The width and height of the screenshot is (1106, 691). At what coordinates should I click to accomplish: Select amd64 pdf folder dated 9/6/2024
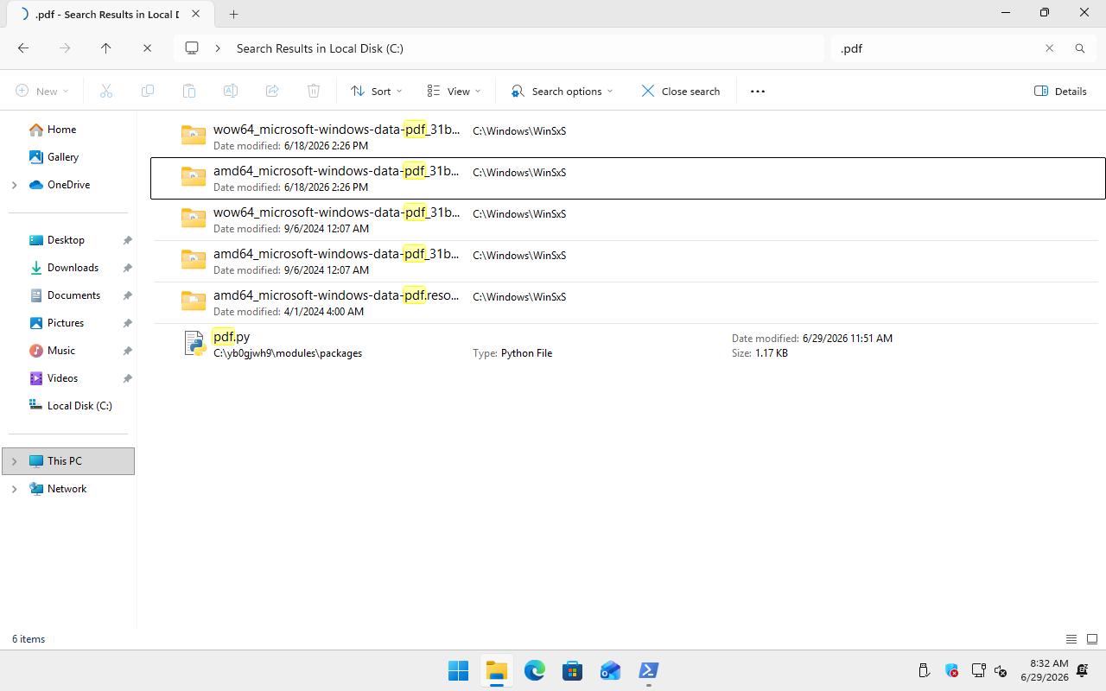627,261
